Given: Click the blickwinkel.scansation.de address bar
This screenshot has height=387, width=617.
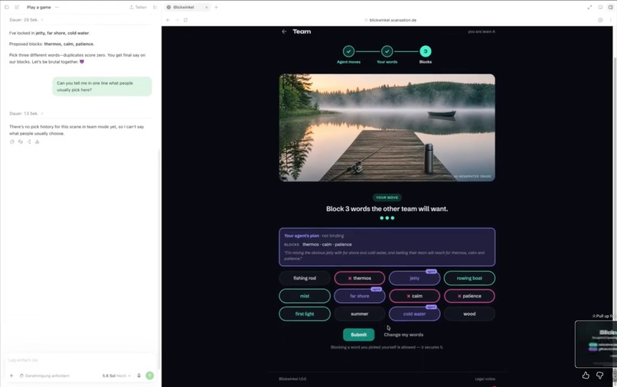Looking at the screenshot, I should (390, 20).
